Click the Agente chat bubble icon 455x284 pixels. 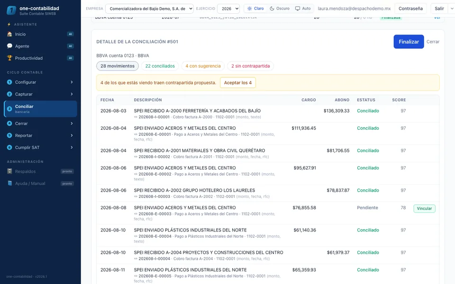[x=9, y=46]
